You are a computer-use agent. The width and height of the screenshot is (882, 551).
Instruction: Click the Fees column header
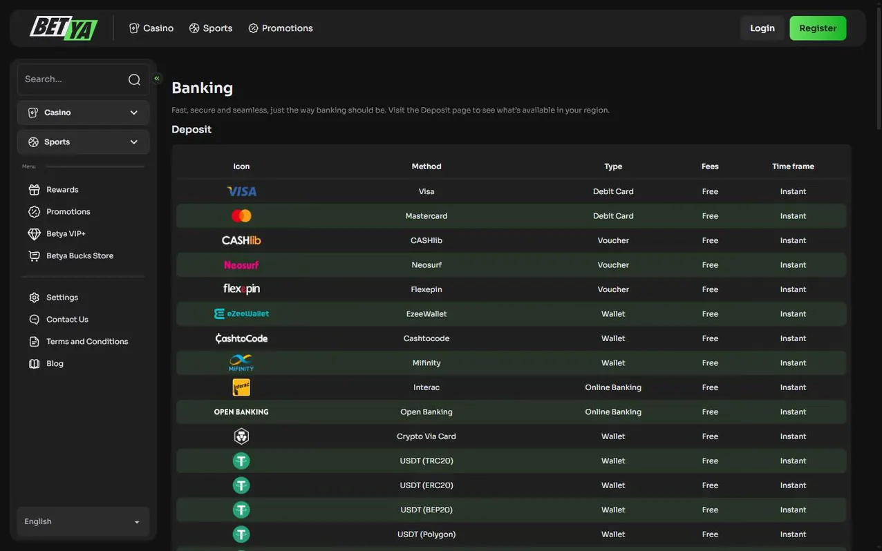click(x=710, y=166)
